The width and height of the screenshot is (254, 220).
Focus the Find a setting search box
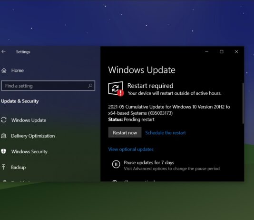[x=48, y=86]
